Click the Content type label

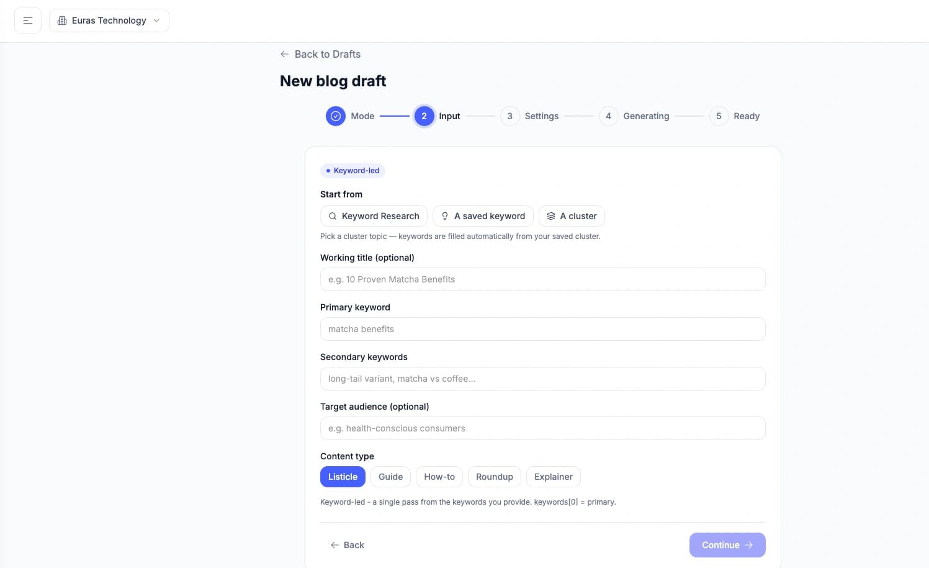347,456
